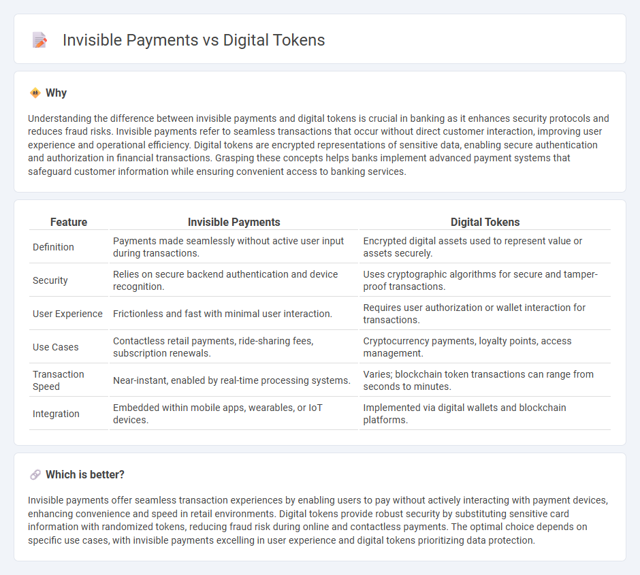Select the User Experience row label
Screen dimensions: 640x575
coord(68,314)
